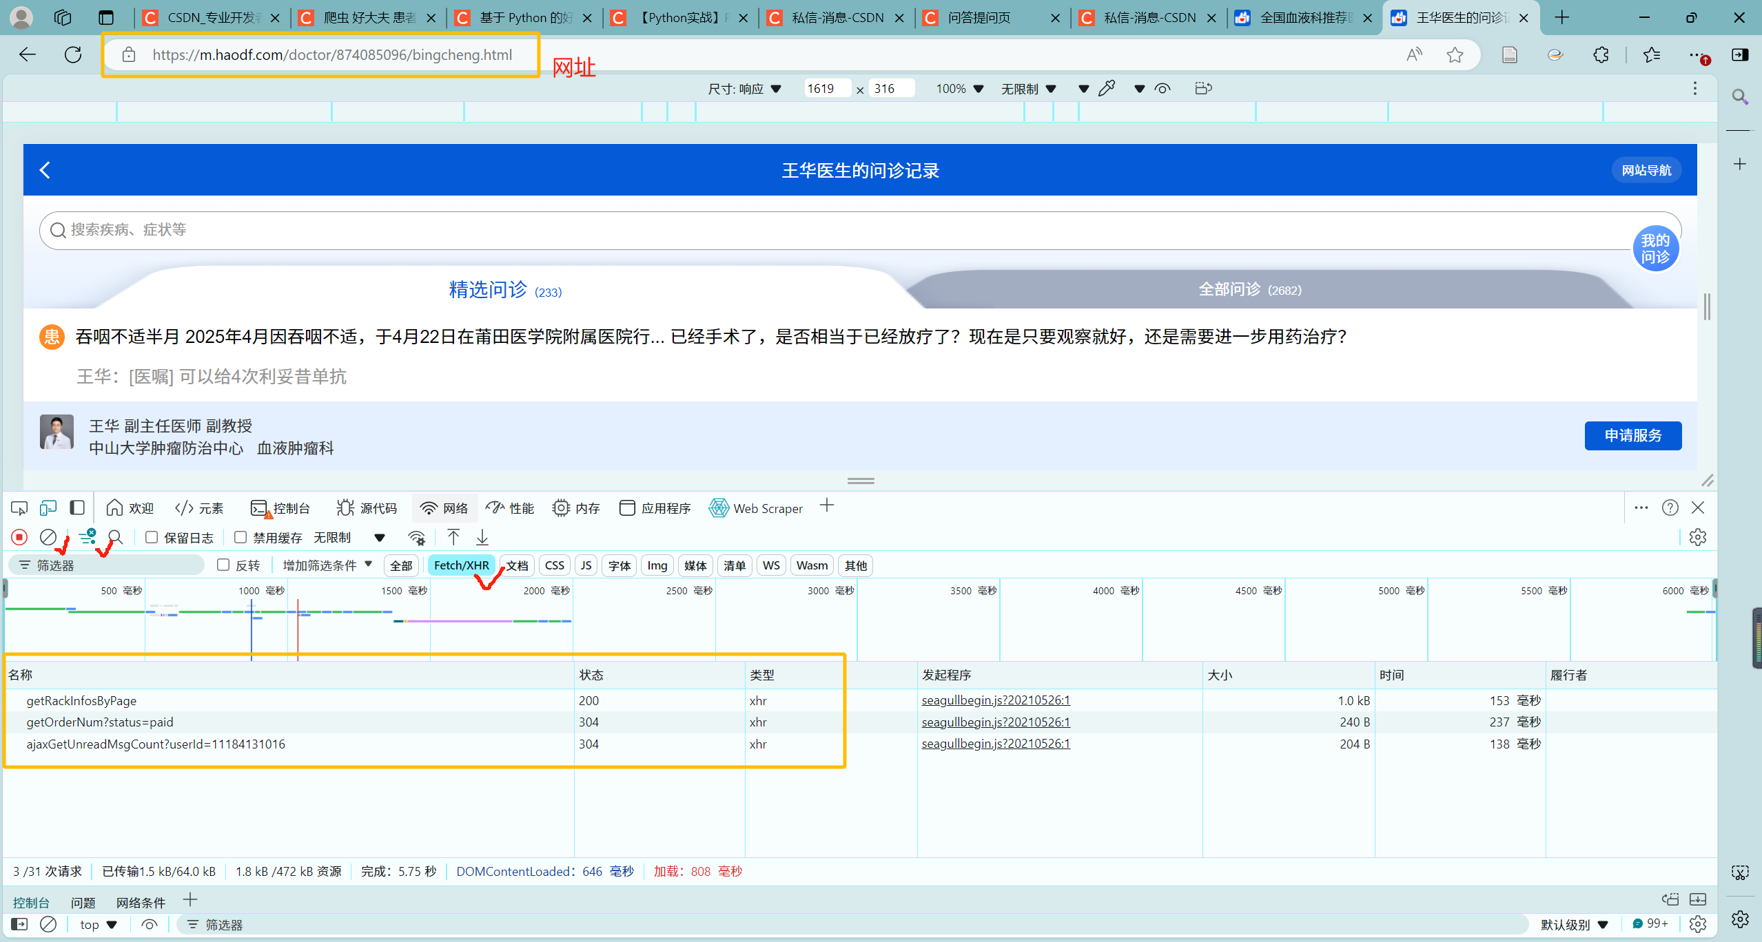1762x942 pixels.
Task: Click the 网站导航 button
Action: (x=1646, y=170)
